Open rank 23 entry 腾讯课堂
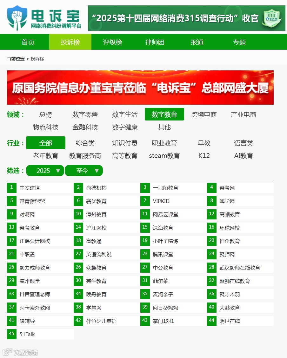Screen dimensions: 287x358 point(174,254)
